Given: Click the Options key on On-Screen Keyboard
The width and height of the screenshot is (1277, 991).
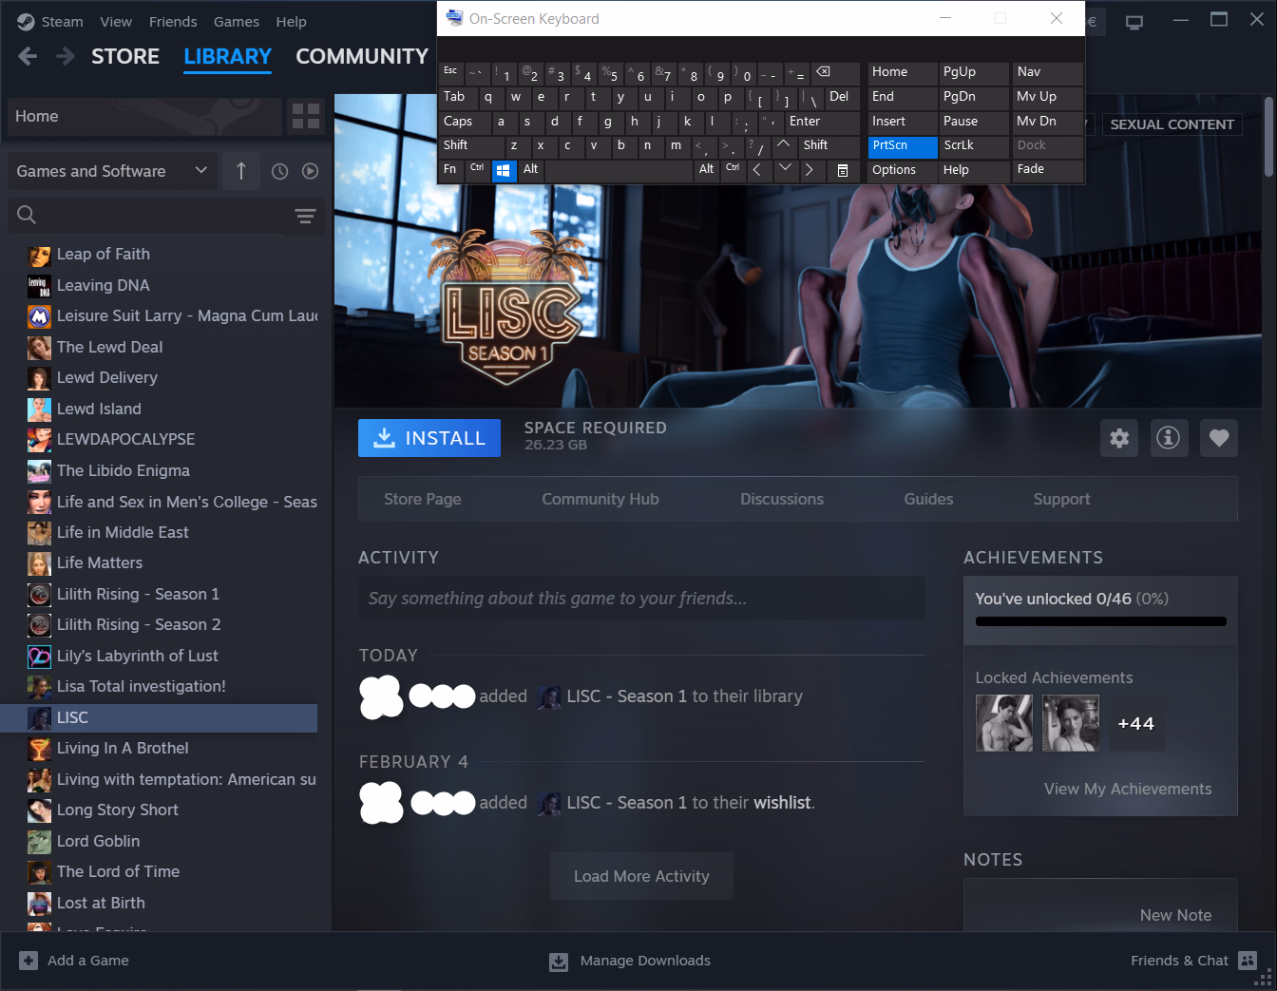Looking at the screenshot, I should (903, 171).
